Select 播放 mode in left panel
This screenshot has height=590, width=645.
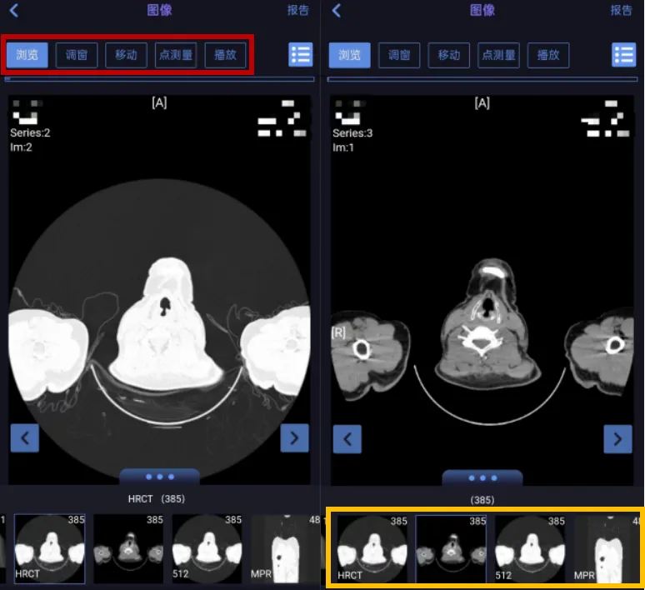226,55
